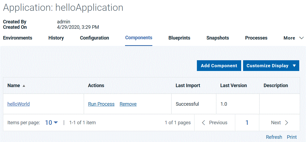The height and width of the screenshot is (142, 306).
Task: Open the History tab
Action: 56,38
